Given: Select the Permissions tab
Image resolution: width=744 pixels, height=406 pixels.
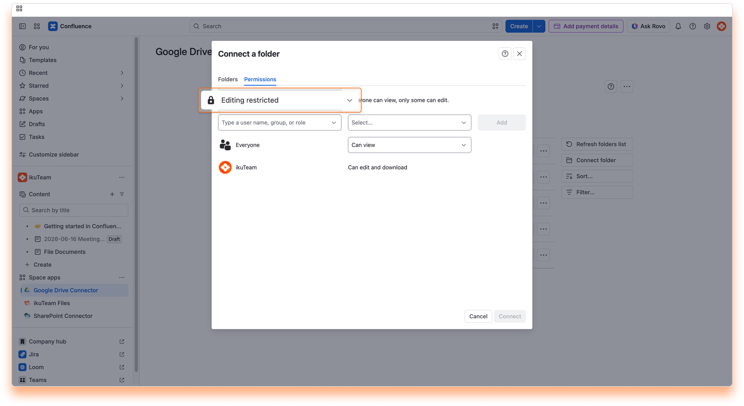Looking at the screenshot, I should 260,79.
